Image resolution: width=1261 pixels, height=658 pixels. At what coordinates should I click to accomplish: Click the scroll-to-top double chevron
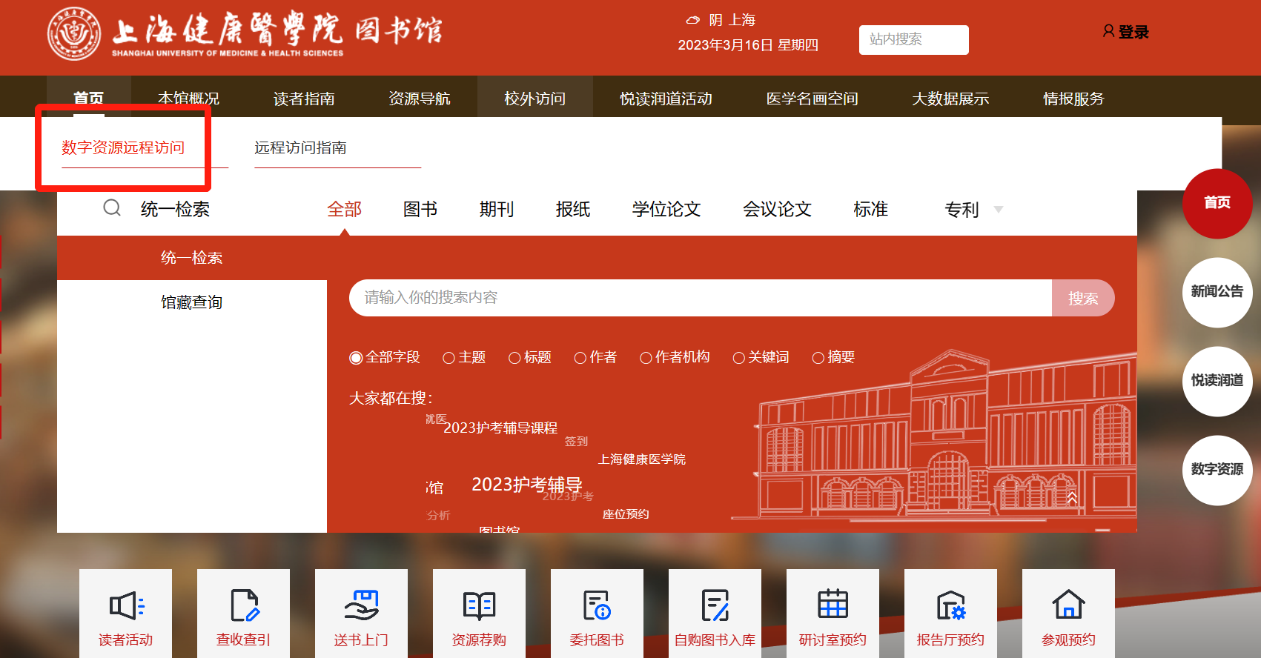click(1072, 497)
